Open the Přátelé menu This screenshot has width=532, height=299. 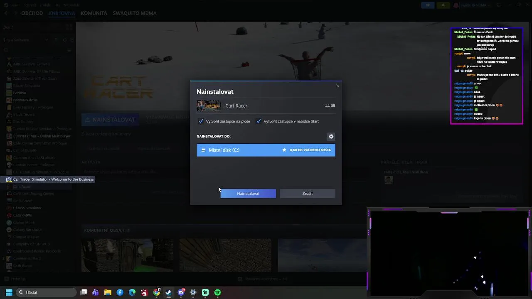tap(45, 5)
